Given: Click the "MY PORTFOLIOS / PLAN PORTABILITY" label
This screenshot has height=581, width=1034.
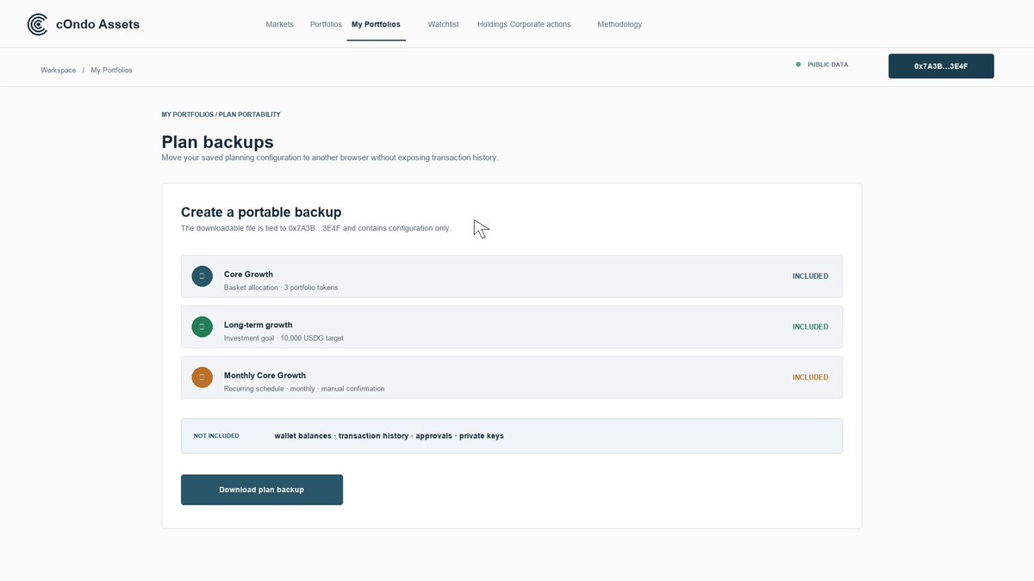Looking at the screenshot, I should 221,114.
